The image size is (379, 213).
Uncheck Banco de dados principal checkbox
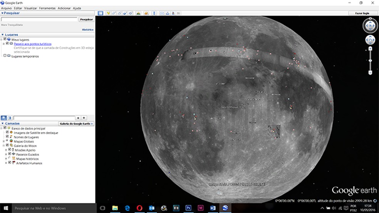pyautogui.click(x=5, y=128)
